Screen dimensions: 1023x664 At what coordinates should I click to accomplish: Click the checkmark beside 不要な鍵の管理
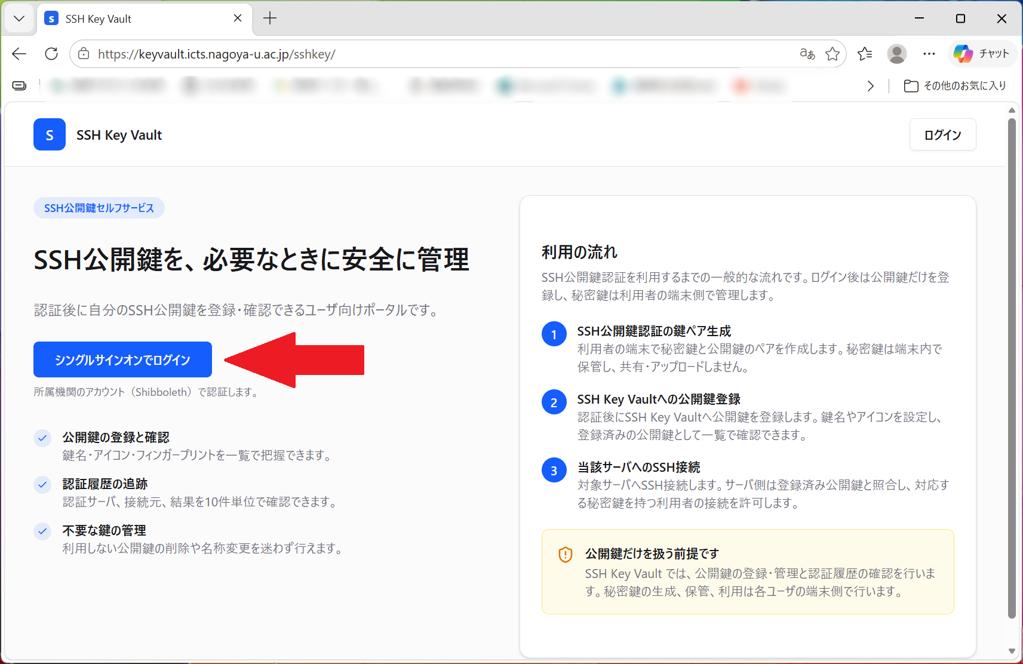pos(42,531)
